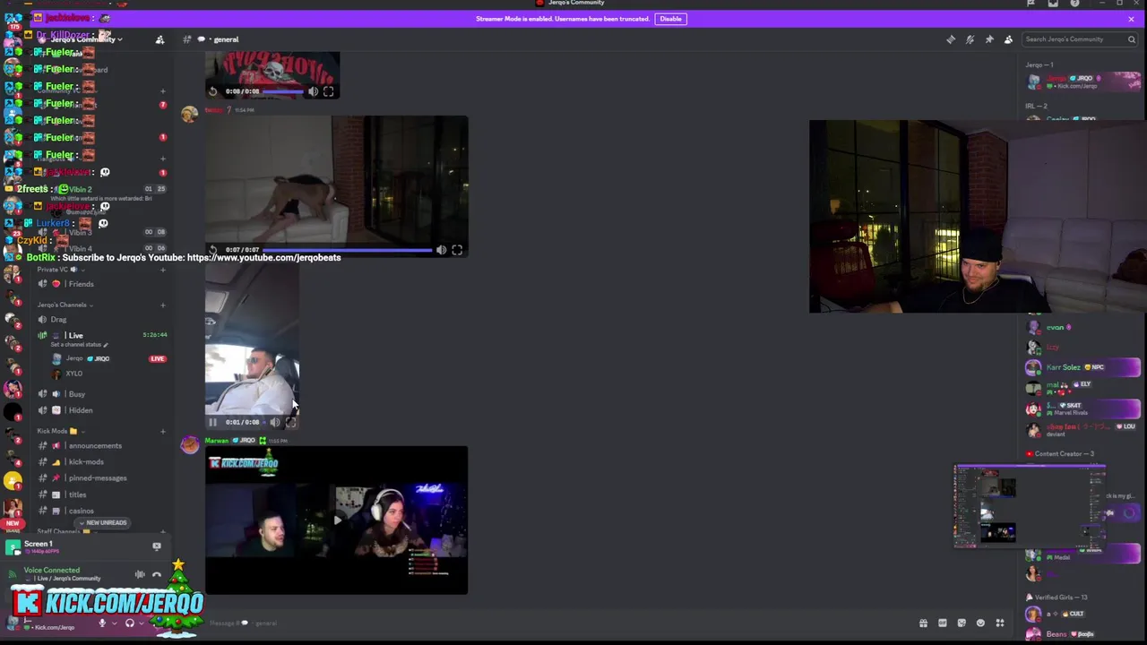Disable Streamer Mode via the banner button
This screenshot has width=1147, height=645.
(x=670, y=19)
